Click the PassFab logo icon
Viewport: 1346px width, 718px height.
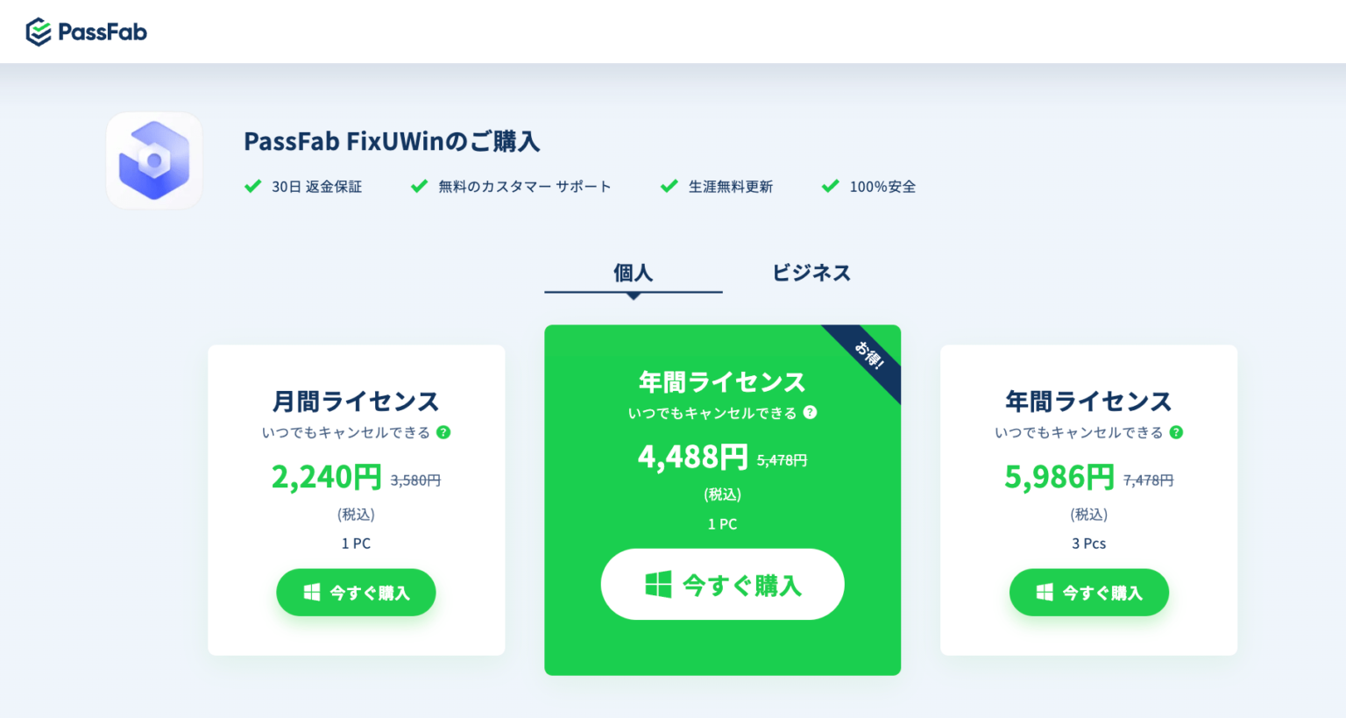pos(39,31)
